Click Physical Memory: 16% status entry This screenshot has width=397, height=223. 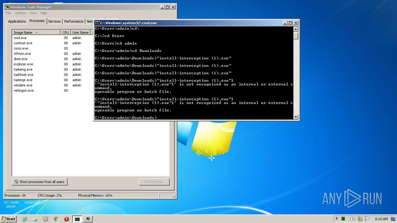118,195
